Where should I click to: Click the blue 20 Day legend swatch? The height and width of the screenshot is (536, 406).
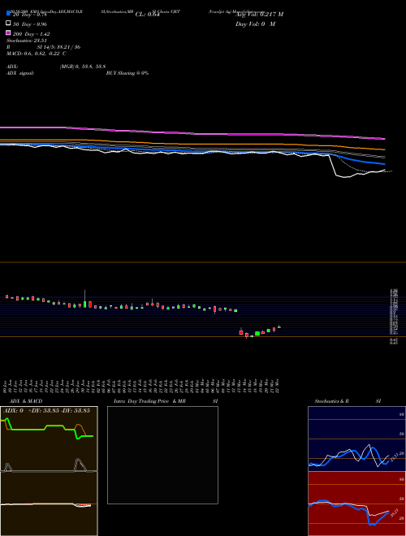click(8, 14)
